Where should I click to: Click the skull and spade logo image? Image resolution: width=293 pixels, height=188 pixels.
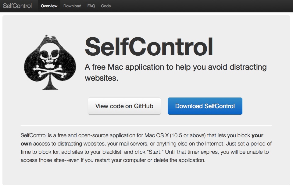pos(50,62)
